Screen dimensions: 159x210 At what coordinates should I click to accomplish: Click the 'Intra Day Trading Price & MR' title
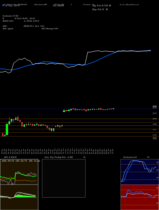[x=59, y=157]
